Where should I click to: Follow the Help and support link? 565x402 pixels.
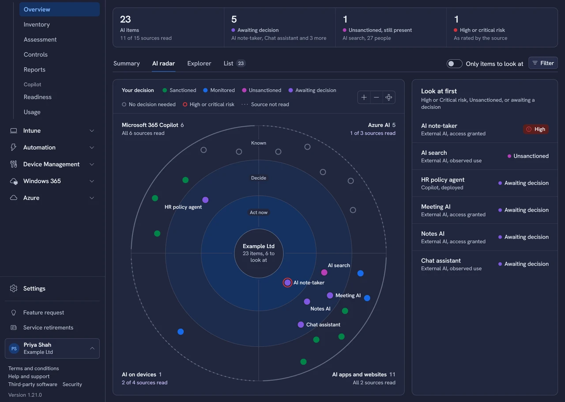29,376
